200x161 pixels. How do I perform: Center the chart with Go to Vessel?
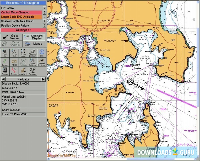[x=12, y=37]
